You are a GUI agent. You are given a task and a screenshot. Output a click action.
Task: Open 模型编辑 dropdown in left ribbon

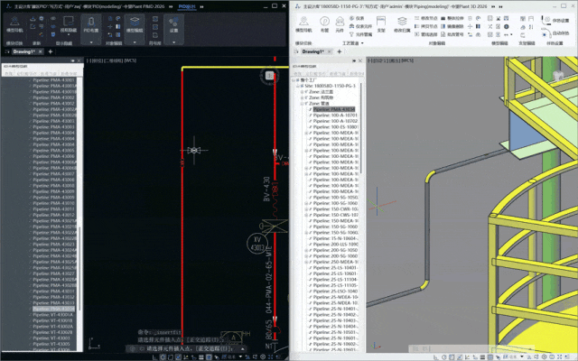coord(135,42)
